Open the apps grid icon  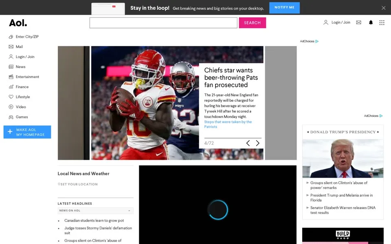382,23
